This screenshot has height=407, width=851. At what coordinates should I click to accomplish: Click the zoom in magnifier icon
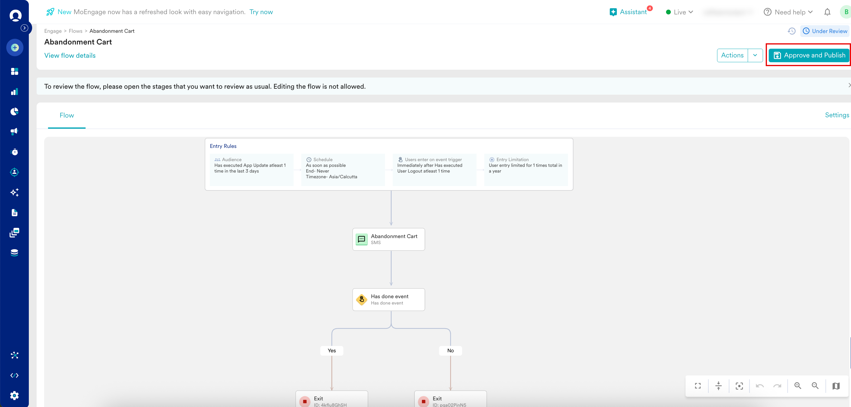[x=798, y=386]
